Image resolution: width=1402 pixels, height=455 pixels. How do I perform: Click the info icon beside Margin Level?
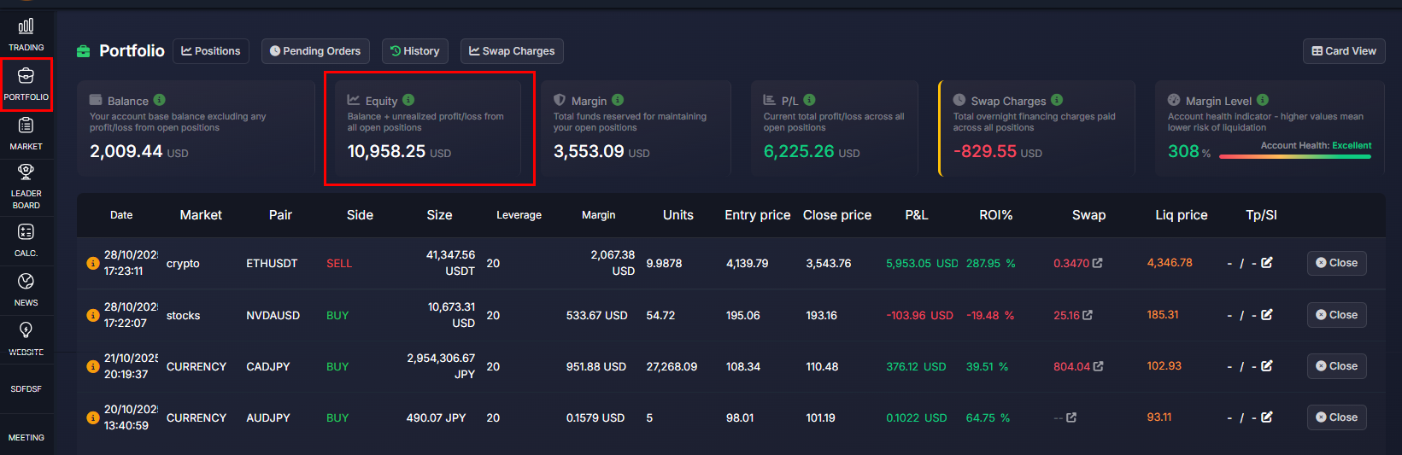pyautogui.click(x=1263, y=100)
